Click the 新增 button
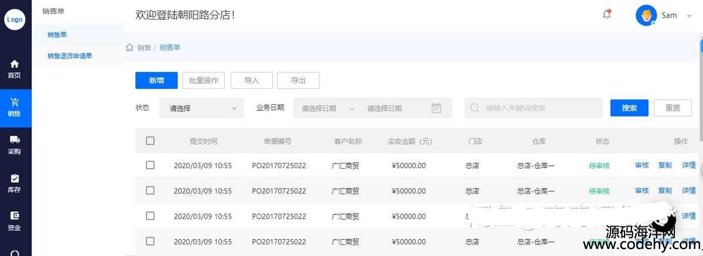Viewport: 703px width, 256px height. [156, 80]
